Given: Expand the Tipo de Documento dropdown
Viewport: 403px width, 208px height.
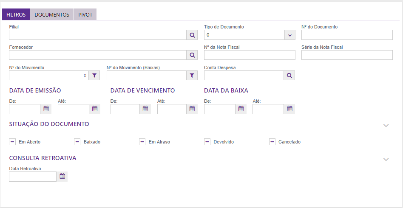Looking at the screenshot, I should click(290, 35).
